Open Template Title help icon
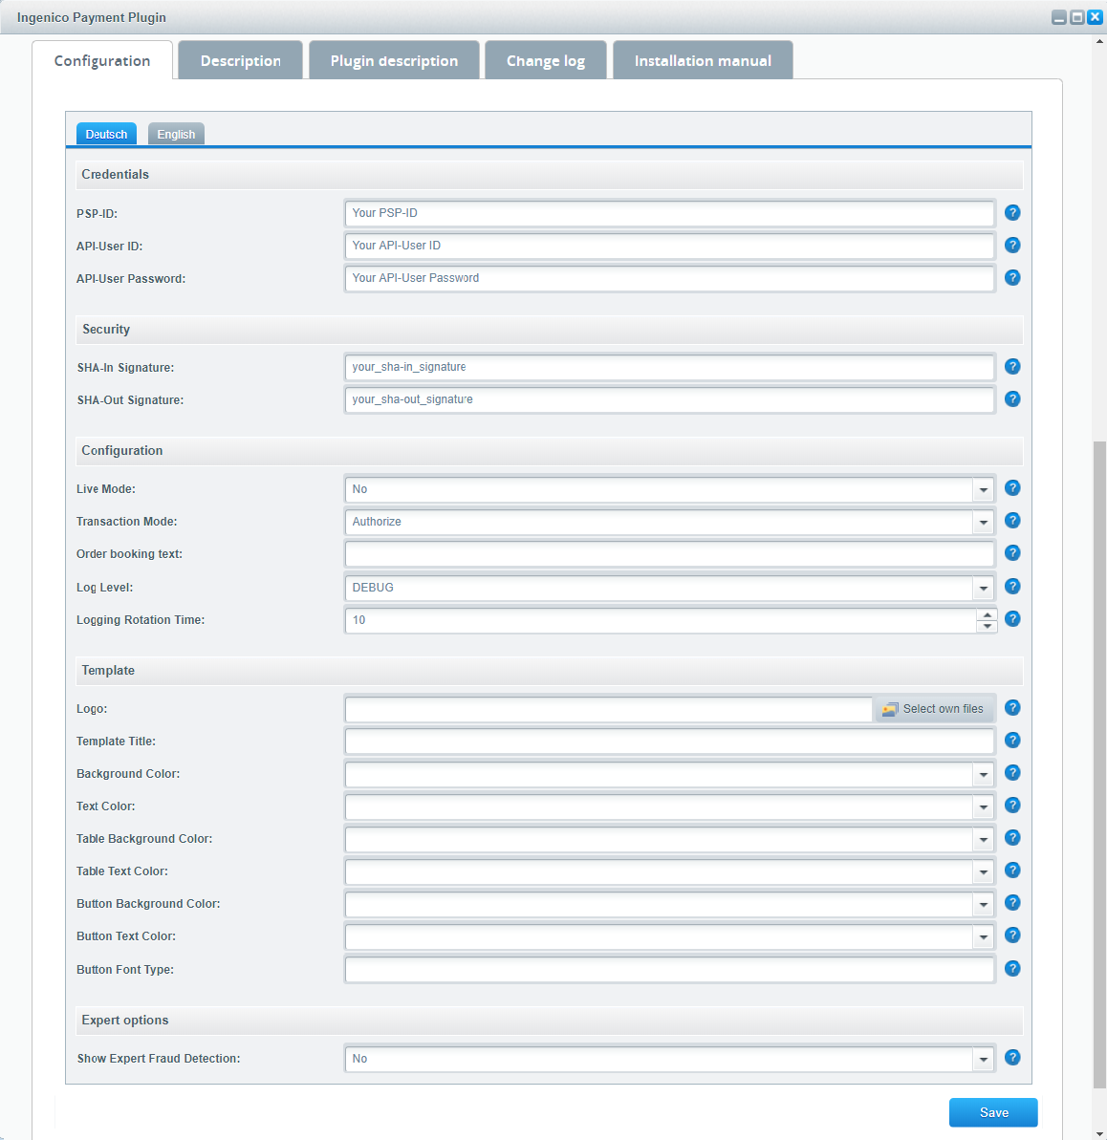The width and height of the screenshot is (1107, 1140). (x=1011, y=741)
